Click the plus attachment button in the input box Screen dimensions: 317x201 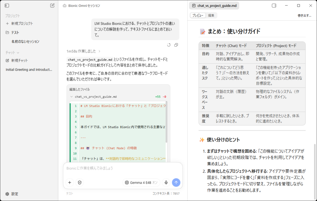70,183
